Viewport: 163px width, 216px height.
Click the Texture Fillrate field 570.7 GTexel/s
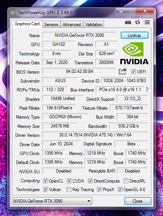tap(129, 108)
